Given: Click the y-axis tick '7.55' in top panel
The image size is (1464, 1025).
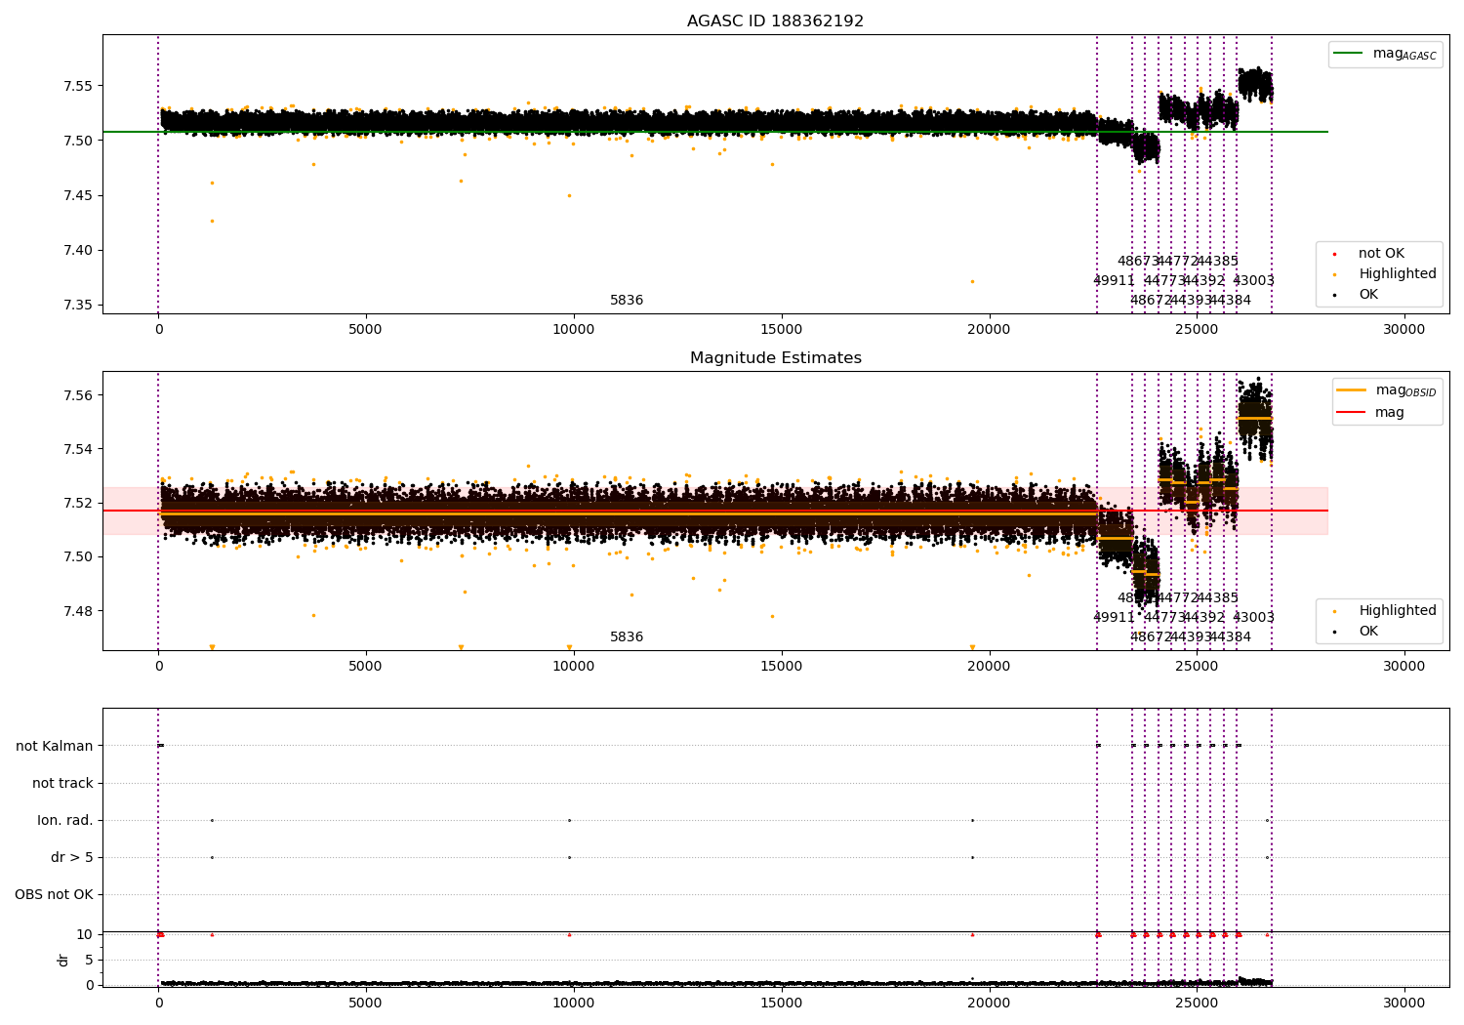Looking at the screenshot, I should (x=78, y=86).
